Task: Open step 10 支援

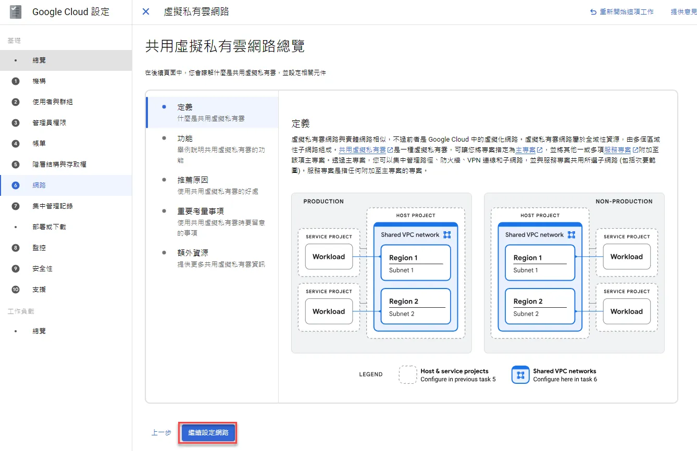Action: pyautogui.click(x=66, y=290)
